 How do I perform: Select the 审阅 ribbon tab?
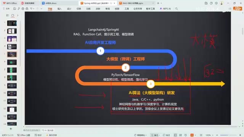(x=108, y=9)
